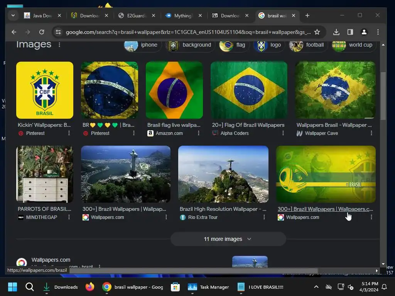395x296 pixels.
Task: Open I LOVE BRASIL notepad window
Action: click(260, 287)
